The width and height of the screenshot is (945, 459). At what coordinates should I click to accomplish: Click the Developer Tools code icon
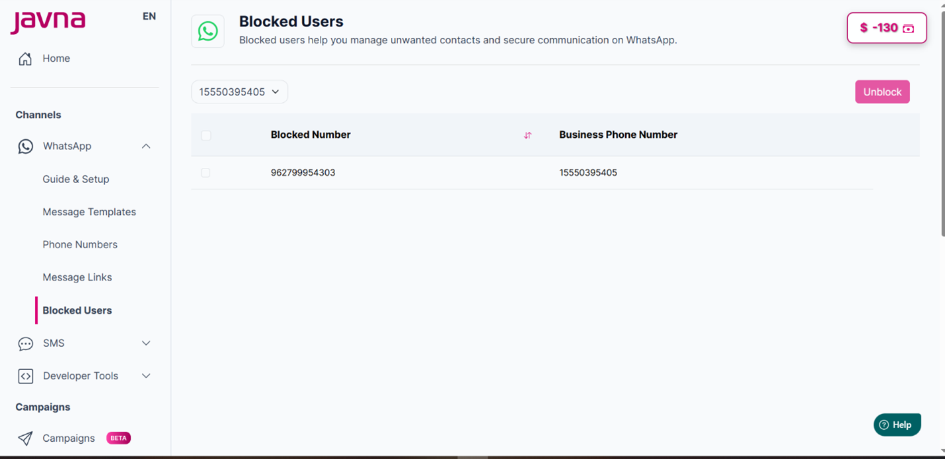point(25,376)
